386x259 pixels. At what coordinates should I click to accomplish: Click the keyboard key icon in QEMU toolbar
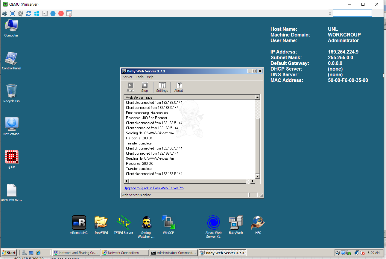(45, 13)
